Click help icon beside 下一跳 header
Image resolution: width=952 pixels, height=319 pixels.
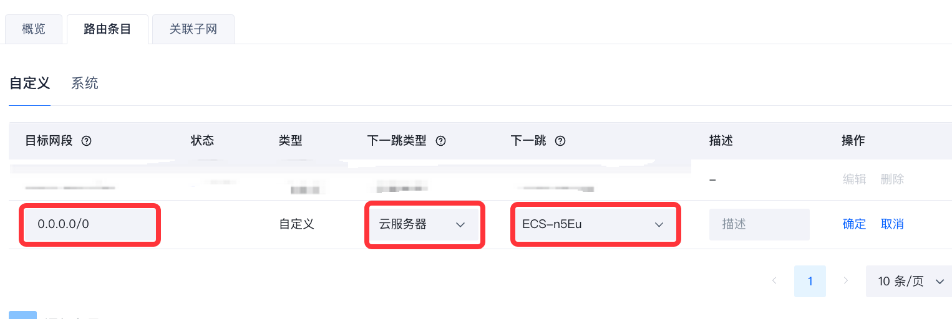(560, 141)
